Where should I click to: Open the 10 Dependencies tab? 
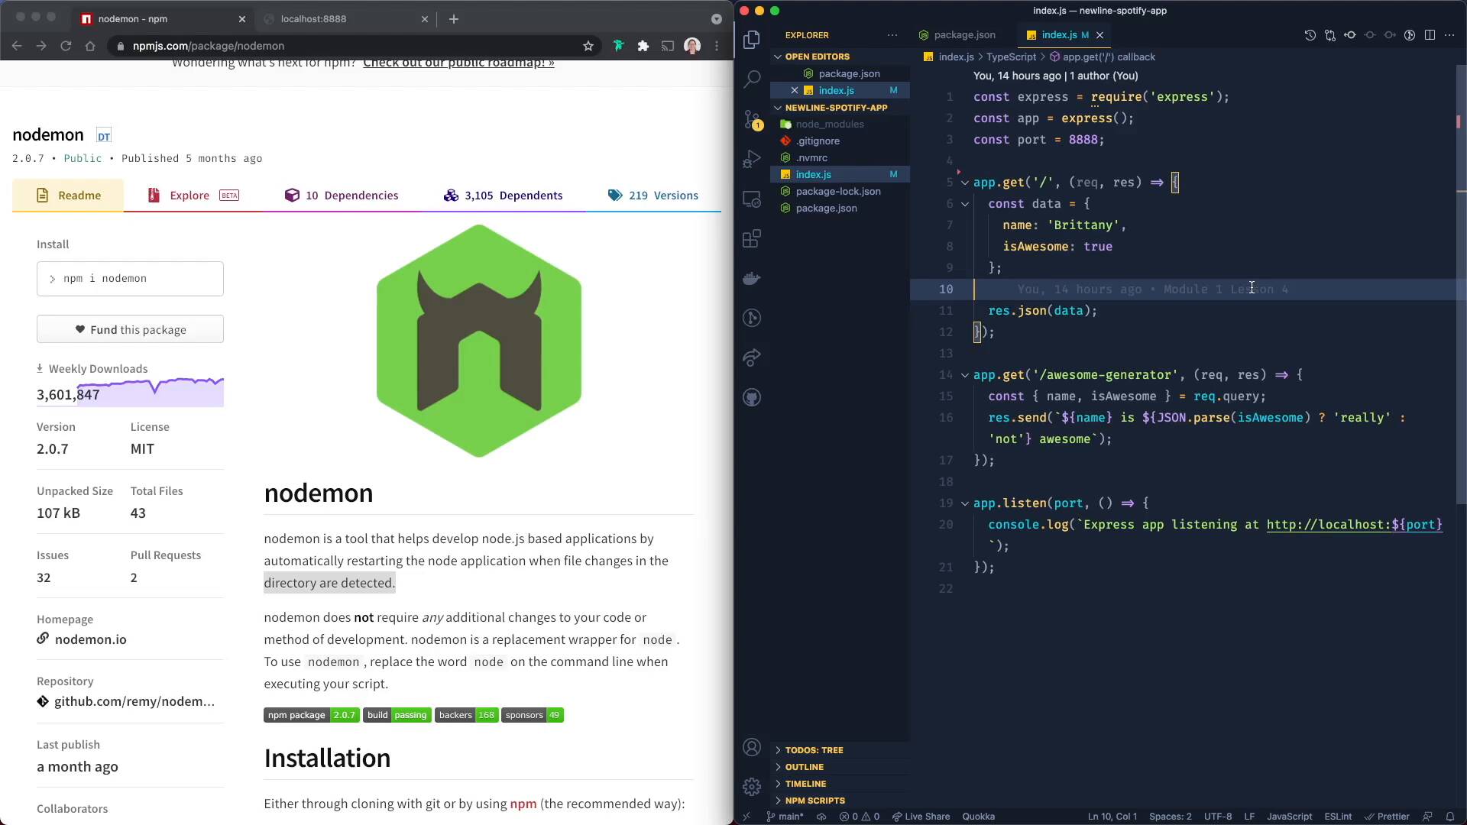pyautogui.click(x=342, y=196)
